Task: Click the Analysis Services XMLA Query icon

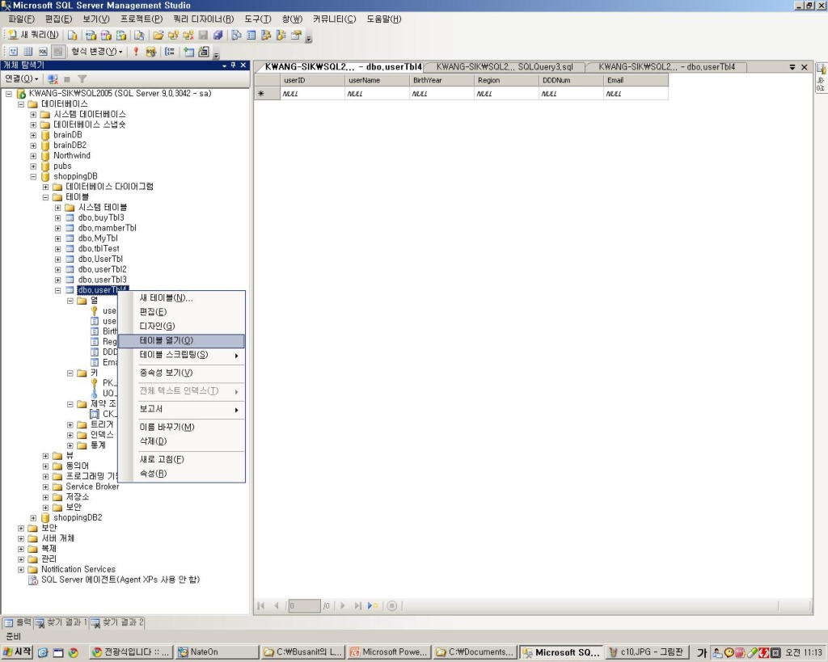Action: [121, 36]
